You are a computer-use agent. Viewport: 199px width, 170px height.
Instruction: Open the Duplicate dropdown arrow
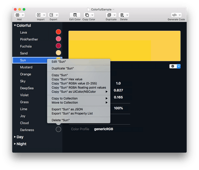point(114,15)
